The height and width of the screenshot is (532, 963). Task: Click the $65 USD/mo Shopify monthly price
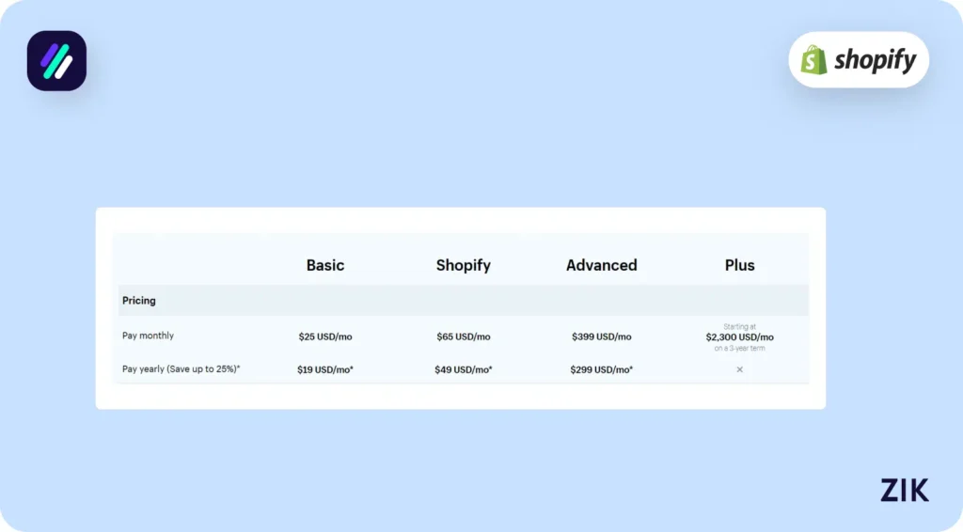[x=463, y=336]
